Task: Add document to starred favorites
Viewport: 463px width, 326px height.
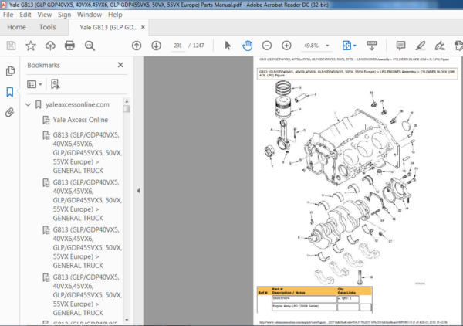Action: (x=31, y=46)
